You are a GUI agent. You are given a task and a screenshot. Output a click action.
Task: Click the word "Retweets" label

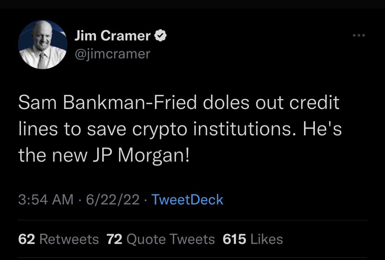69,239
